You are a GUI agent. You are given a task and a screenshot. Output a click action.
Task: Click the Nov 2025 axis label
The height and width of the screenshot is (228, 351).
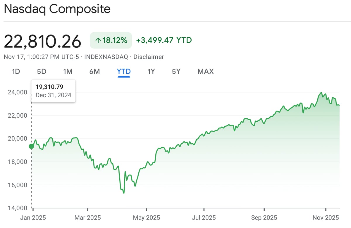point(326,218)
